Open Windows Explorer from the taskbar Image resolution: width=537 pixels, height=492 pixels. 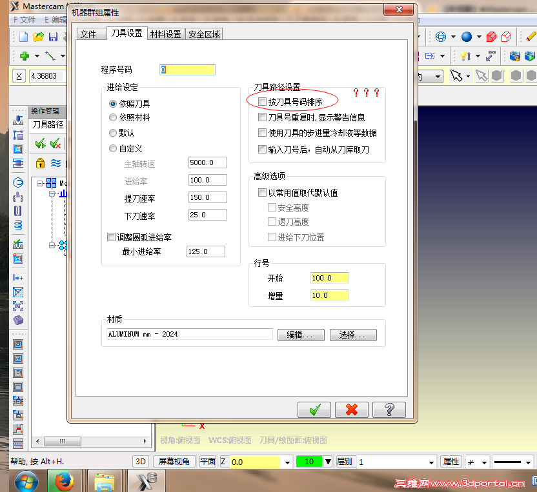click(x=105, y=482)
